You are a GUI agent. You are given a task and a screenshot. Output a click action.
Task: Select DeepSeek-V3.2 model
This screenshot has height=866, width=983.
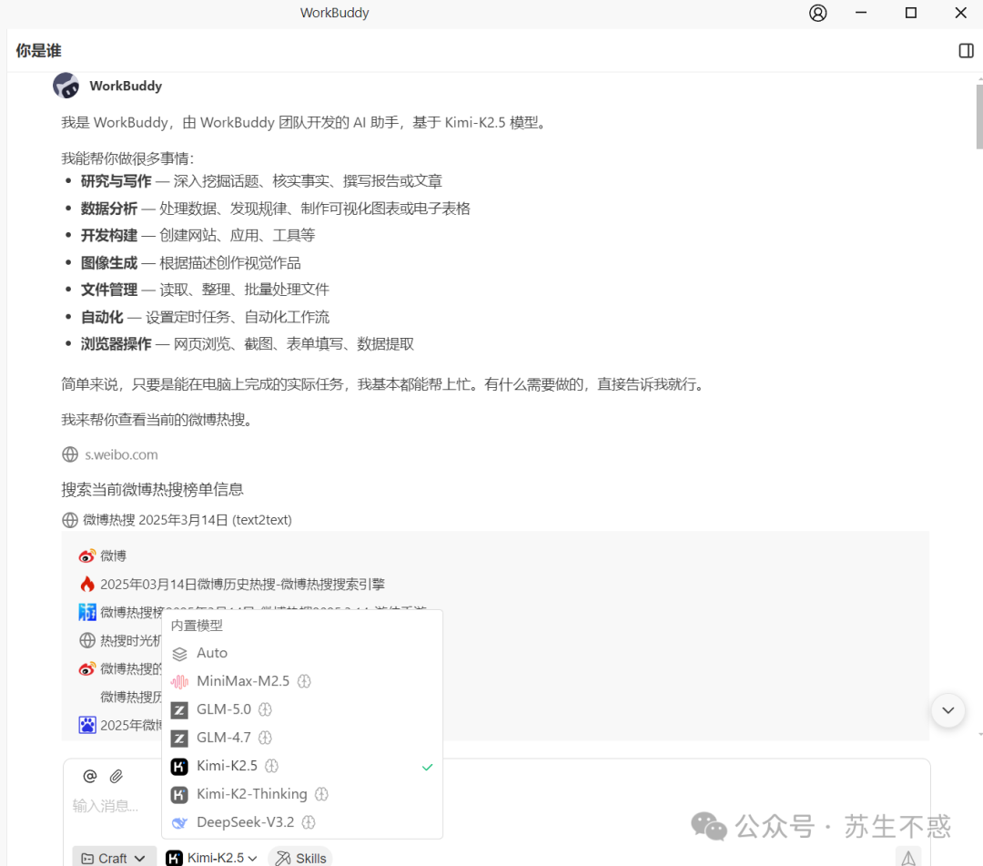tap(302, 822)
